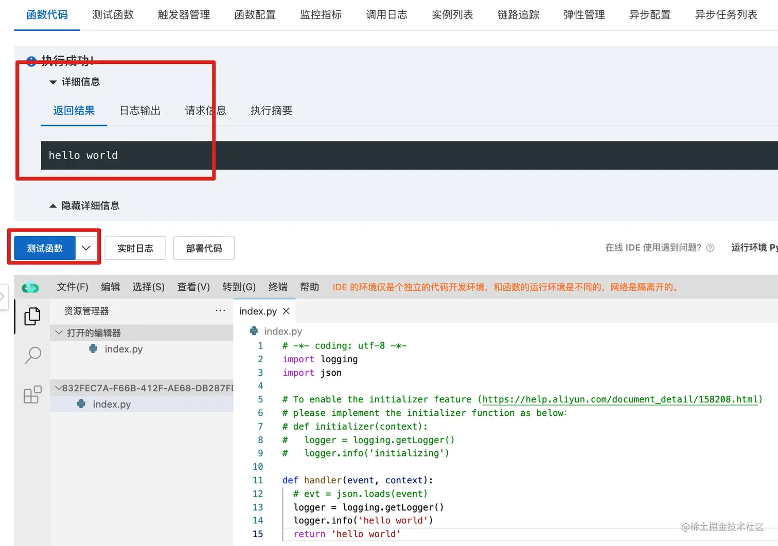The width and height of the screenshot is (778, 546).
Task: Open the 函数配置 tab
Action: 255,14
